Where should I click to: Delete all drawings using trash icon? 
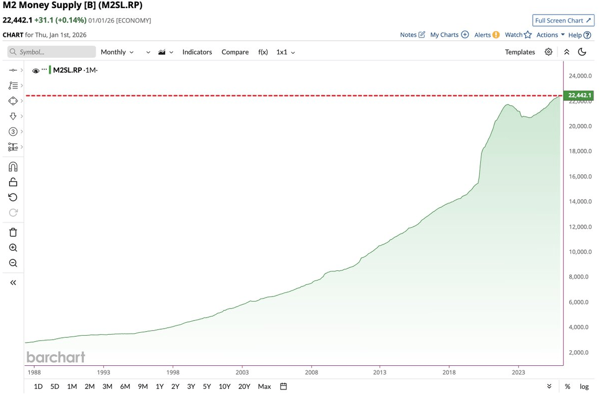(13, 232)
